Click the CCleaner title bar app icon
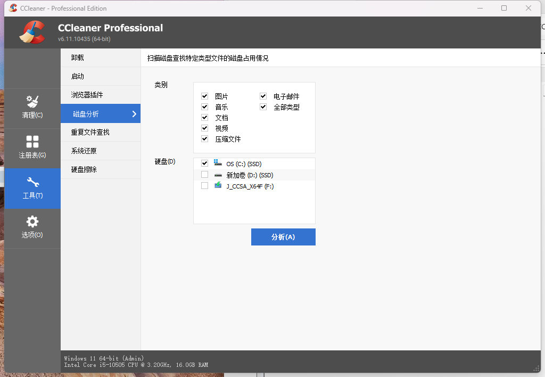 [x=13, y=8]
